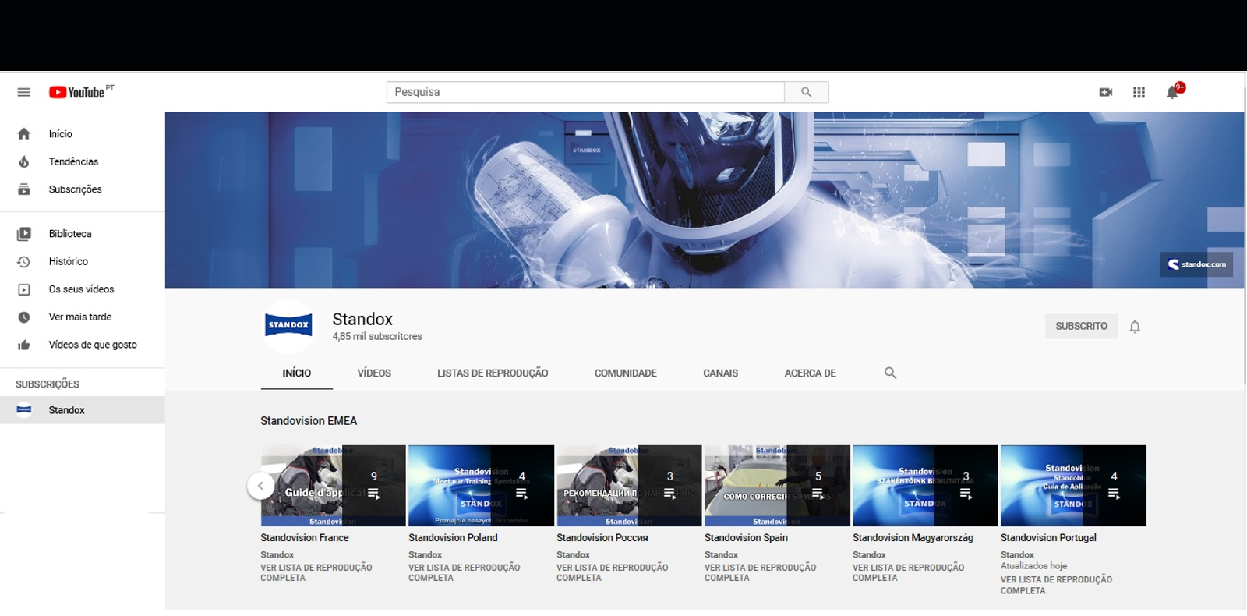Open Standovision Portugal playlist thumbnail
Screen dimensions: 1247x616
1073,486
